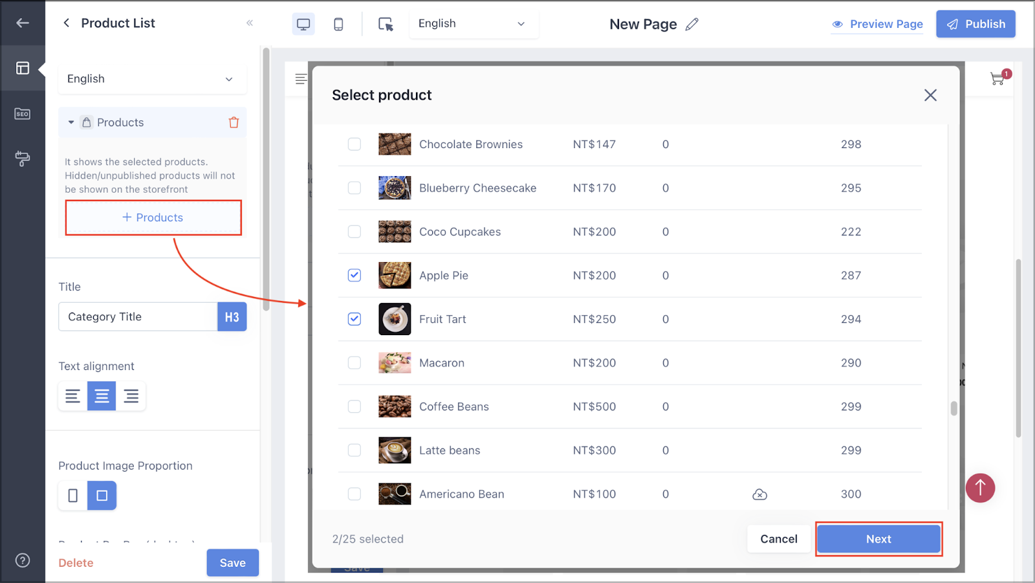This screenshot has width=1035, height=583.
Task: Open the side panel English dropdown
Action: [x=153, y=79]
